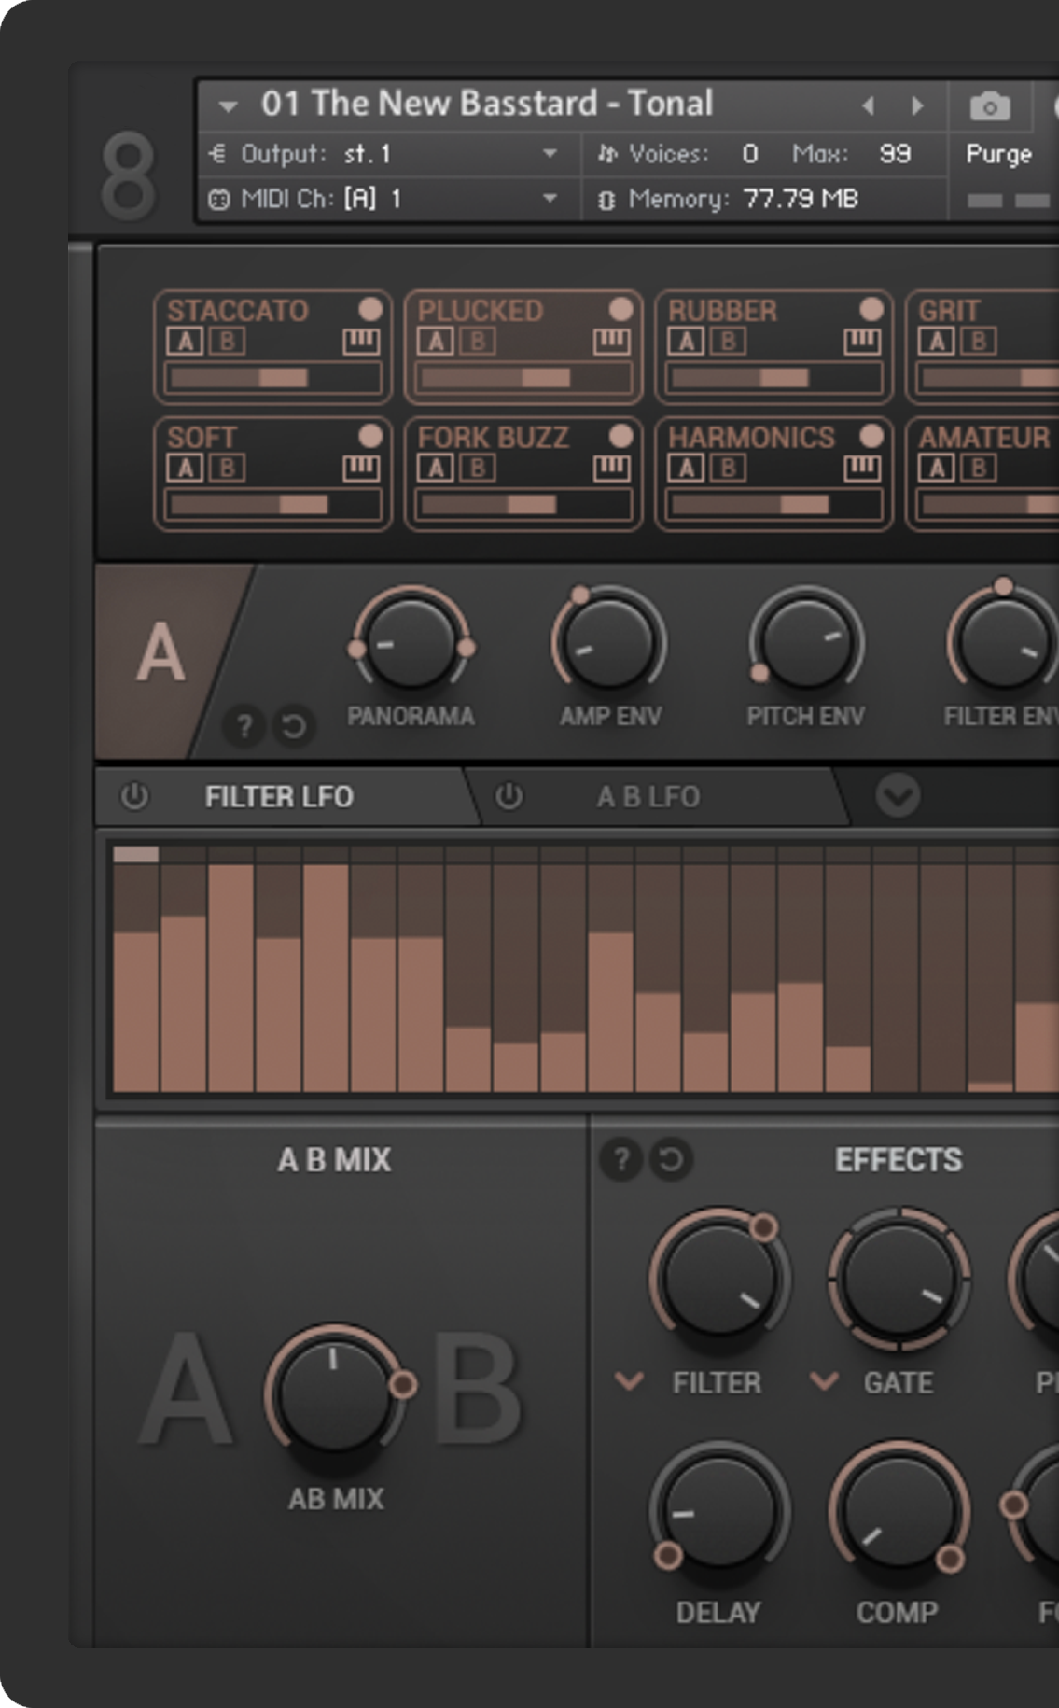Screen dimensions: 1059x1708
Task: Open the Output st. 1 dropdown
Action: point(550,153)
